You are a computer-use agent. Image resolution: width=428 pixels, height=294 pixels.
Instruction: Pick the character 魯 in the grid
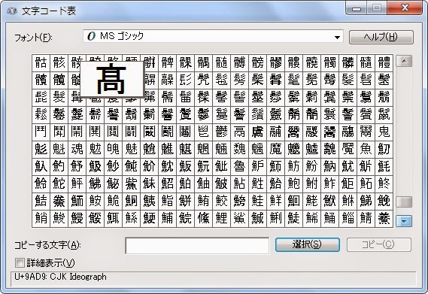point(239,166)
